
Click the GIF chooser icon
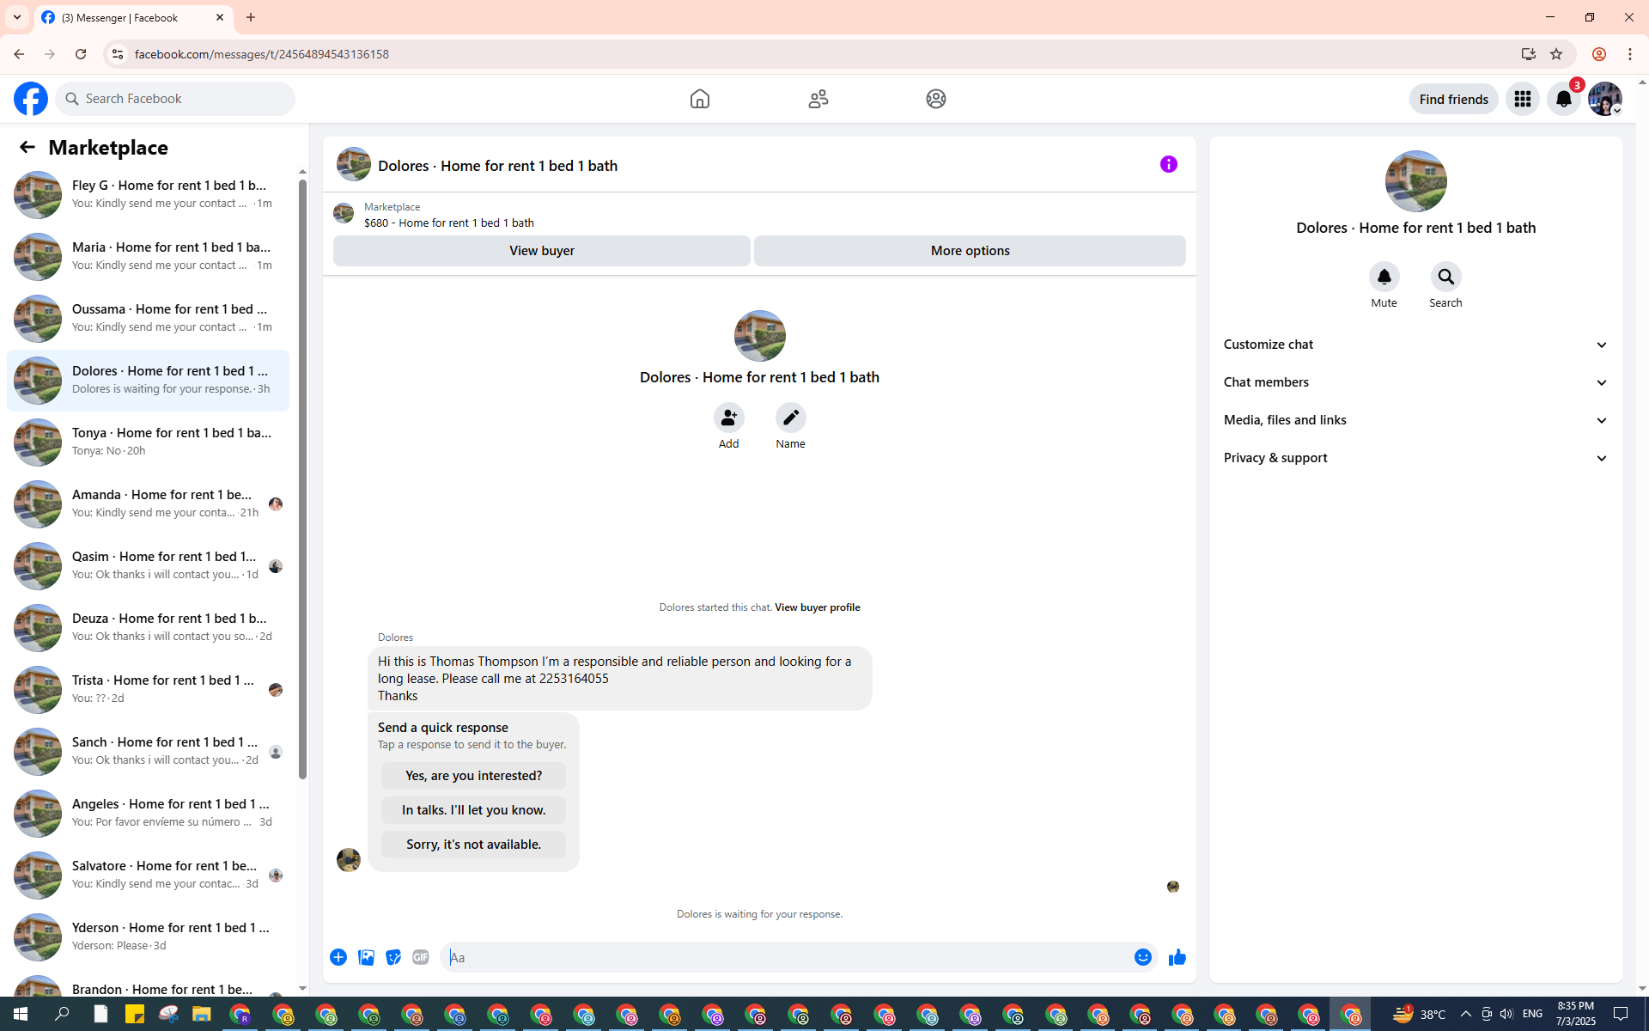(420, 957)
